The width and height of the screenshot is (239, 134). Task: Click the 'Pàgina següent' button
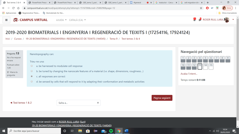(x=162, y=98)
